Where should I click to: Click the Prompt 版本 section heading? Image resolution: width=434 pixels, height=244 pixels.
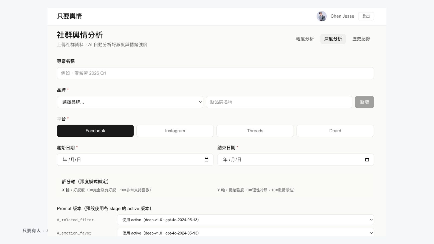point(104,208)
